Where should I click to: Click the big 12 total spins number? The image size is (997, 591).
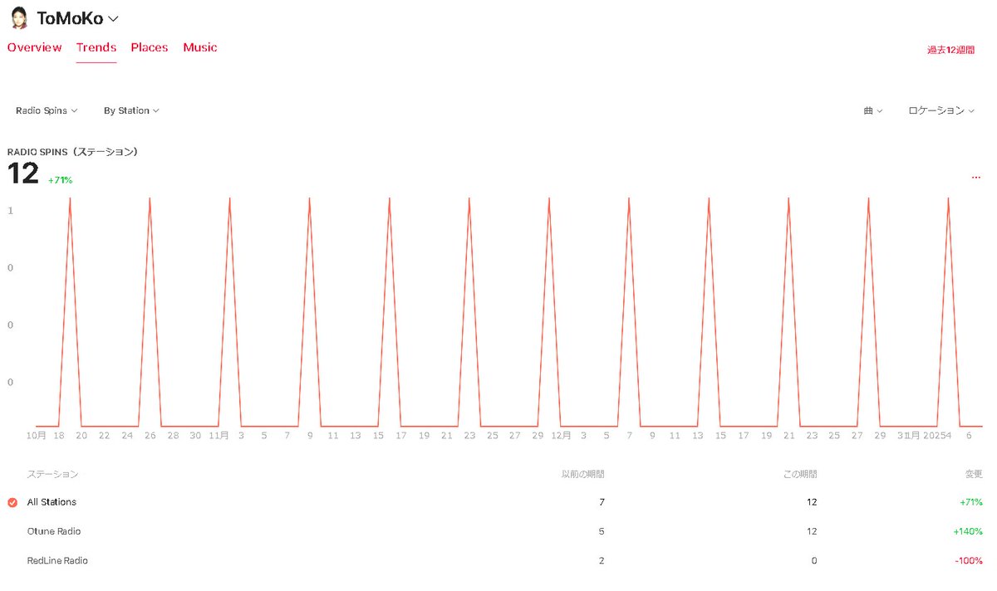coord(23,173)
